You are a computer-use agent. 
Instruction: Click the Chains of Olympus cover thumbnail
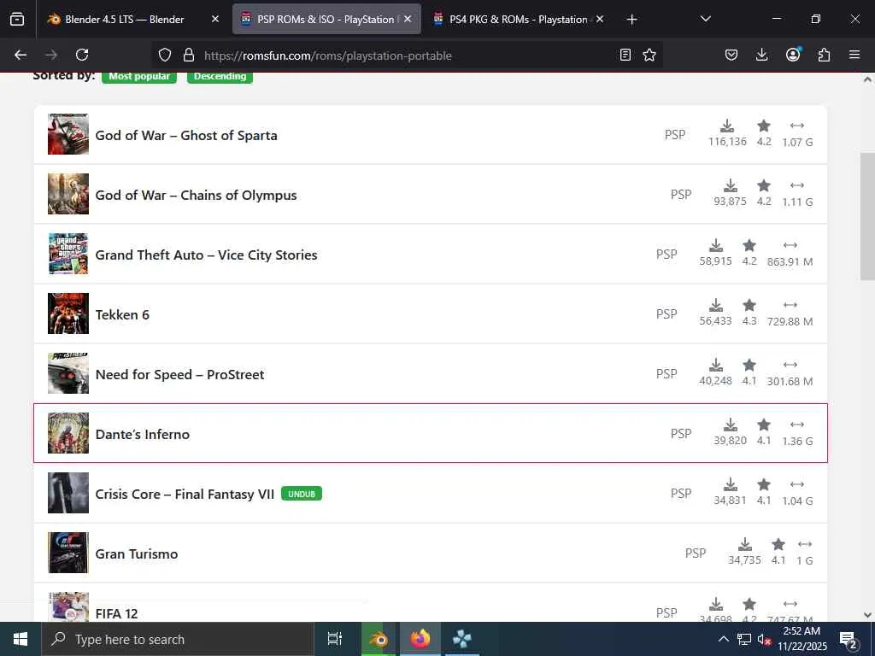(68, 194)
